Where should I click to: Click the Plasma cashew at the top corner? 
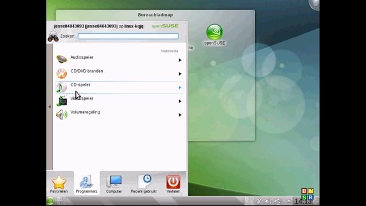[315, 4]
